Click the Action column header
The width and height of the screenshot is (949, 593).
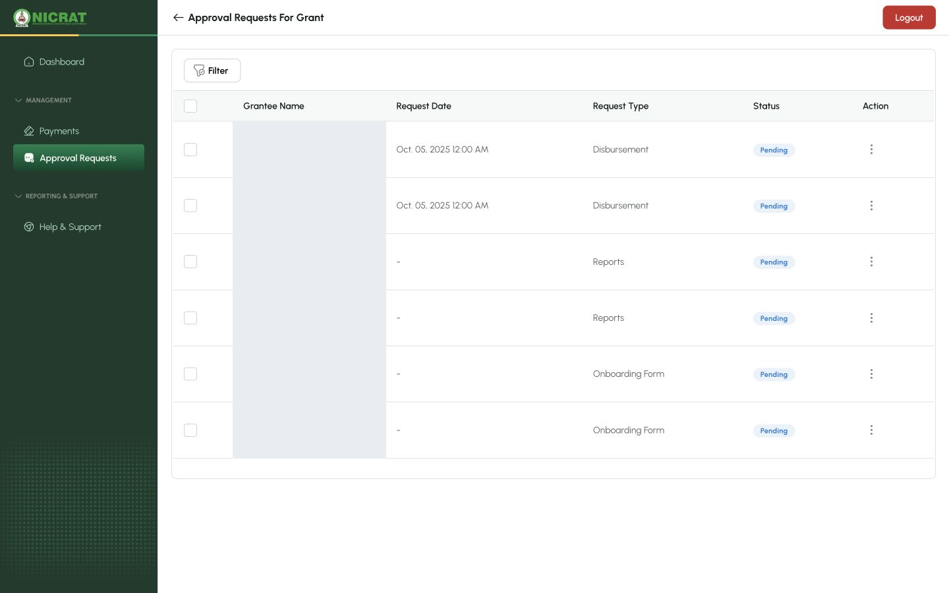[875, 106]
